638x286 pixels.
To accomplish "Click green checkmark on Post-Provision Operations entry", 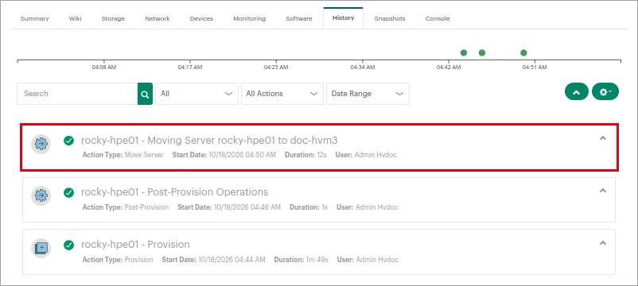I will pos(68,192).
